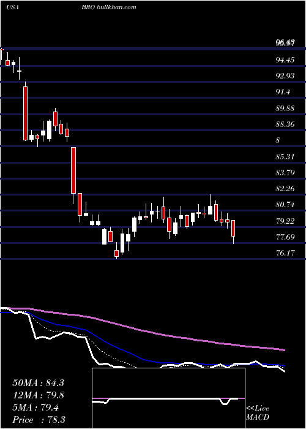
Task: Select the 89.88 price axis label
Action: pos(285,108)
